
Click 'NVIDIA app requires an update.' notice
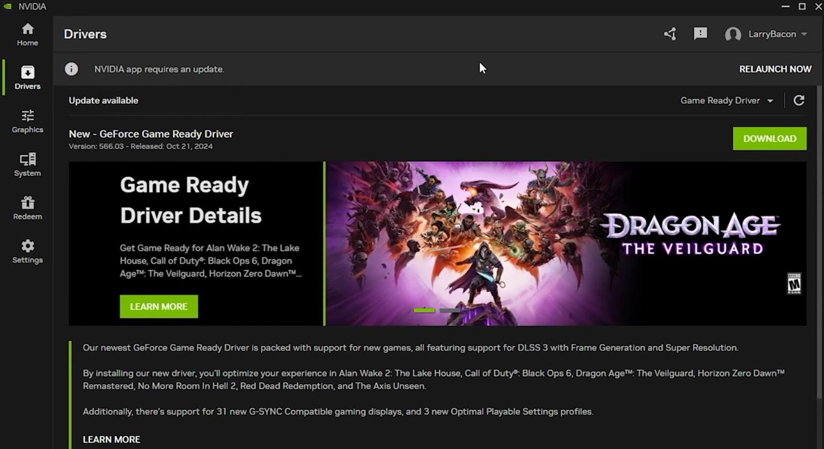click(x=159, y=69)
